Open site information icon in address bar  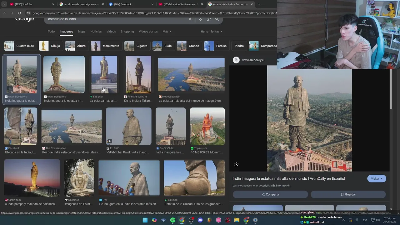[28, 13]
